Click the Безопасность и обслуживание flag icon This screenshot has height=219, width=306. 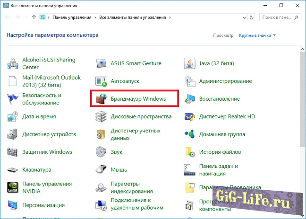pos(13,99)
